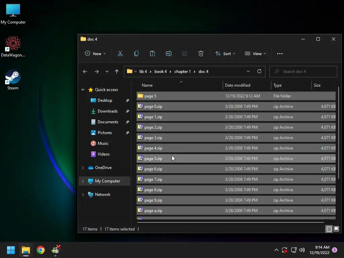The image size is (344, 258).
Task: Click the sync alert tray icon
Action: pyautogui.click(x=285, y=250)
